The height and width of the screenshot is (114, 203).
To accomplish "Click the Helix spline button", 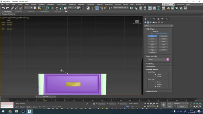I will coord(164,47).
